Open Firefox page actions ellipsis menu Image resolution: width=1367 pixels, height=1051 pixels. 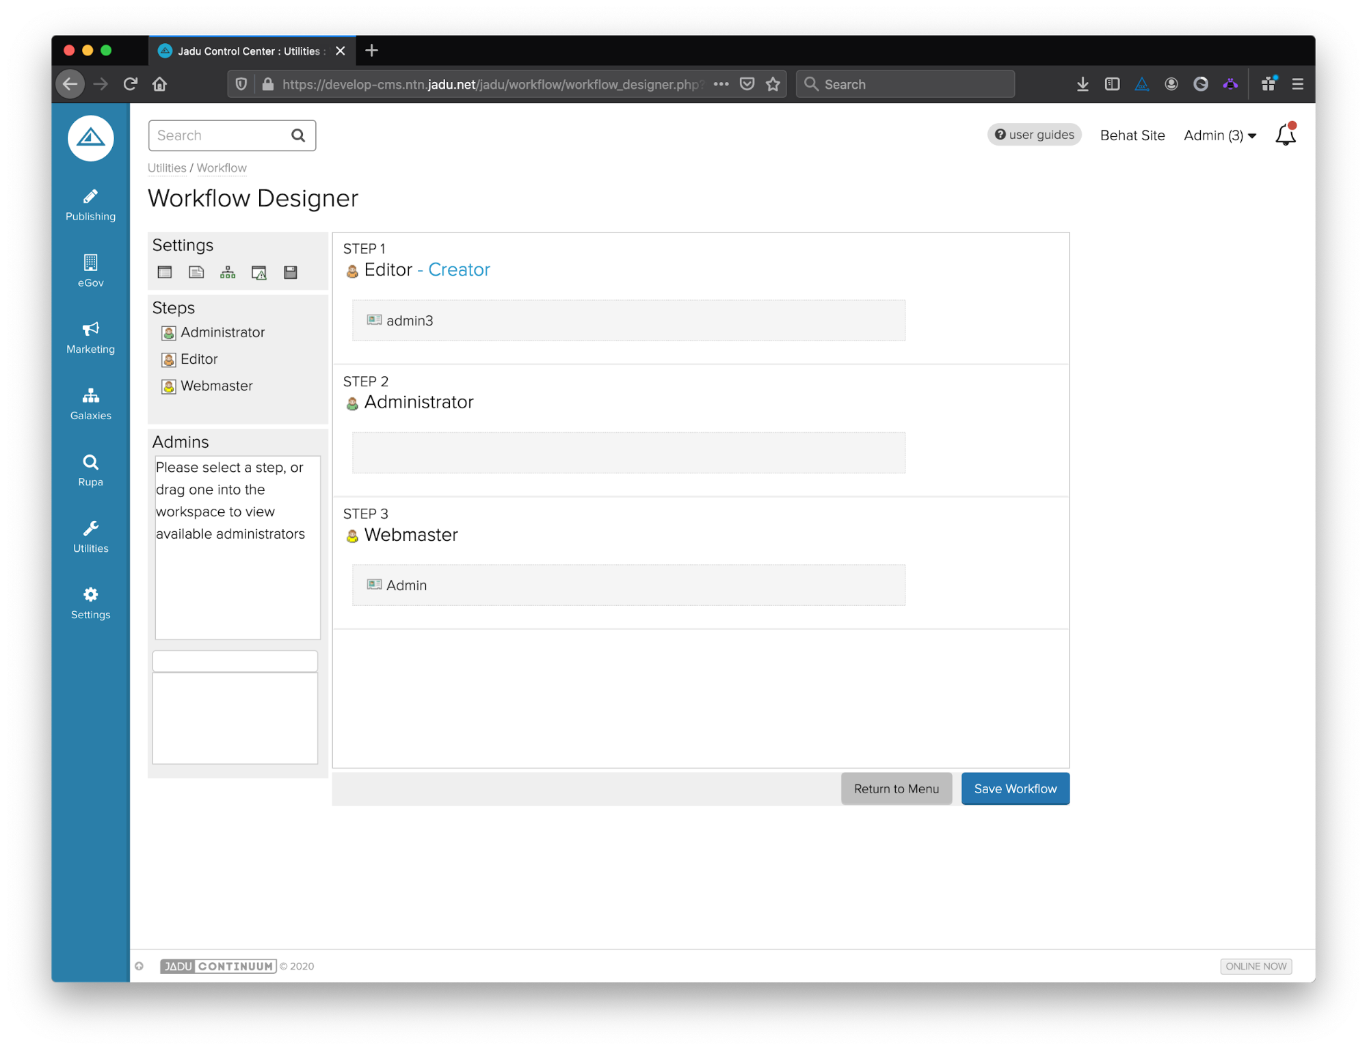(721, 84)
